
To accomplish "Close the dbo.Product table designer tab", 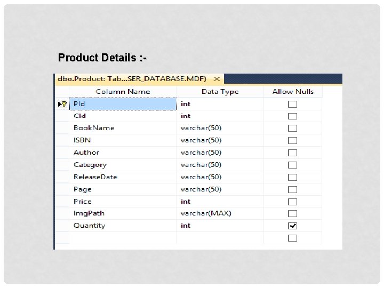I will [217, 79].
